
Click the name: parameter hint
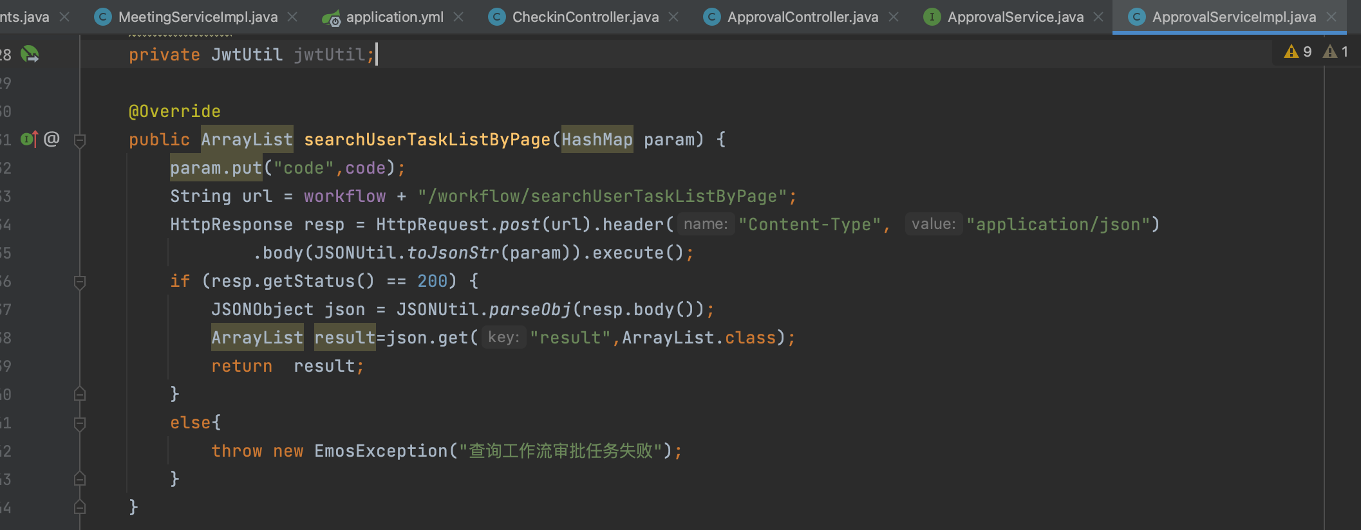tap(706, 224)
